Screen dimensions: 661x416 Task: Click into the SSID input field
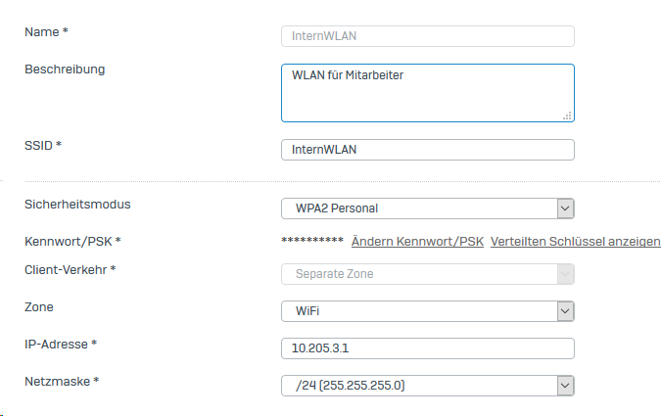427,150
